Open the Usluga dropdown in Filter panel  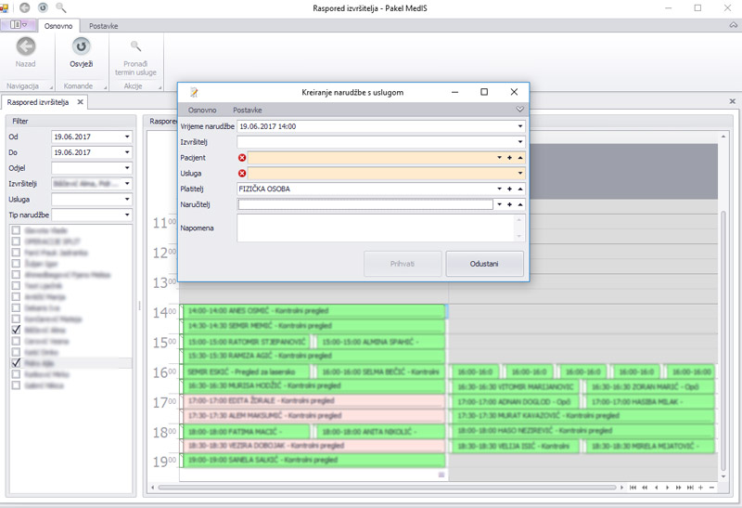(x=127, y=200)
